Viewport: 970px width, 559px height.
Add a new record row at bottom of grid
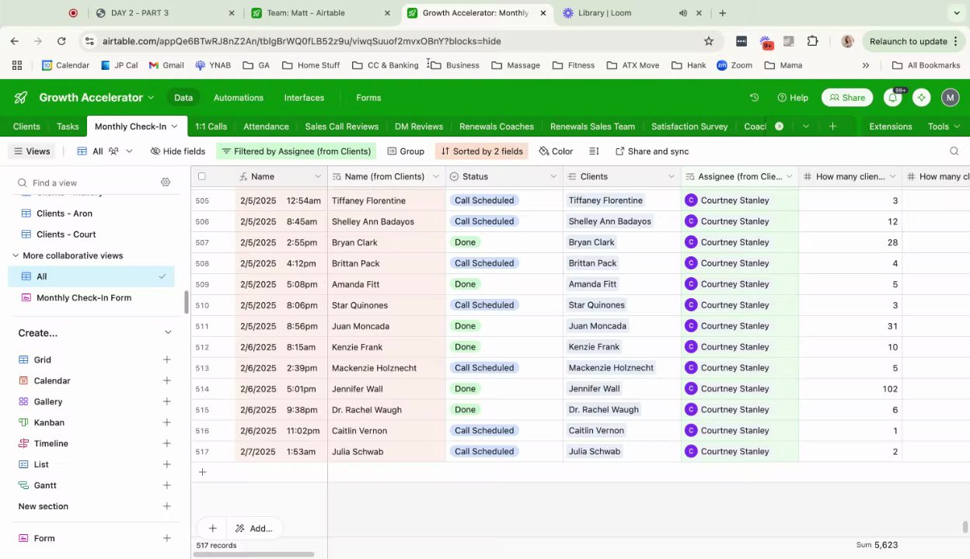[x=202, y=472]
